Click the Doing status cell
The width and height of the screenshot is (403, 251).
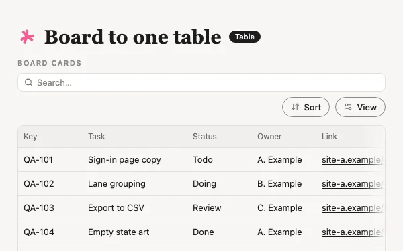click(x=204, y=184)
